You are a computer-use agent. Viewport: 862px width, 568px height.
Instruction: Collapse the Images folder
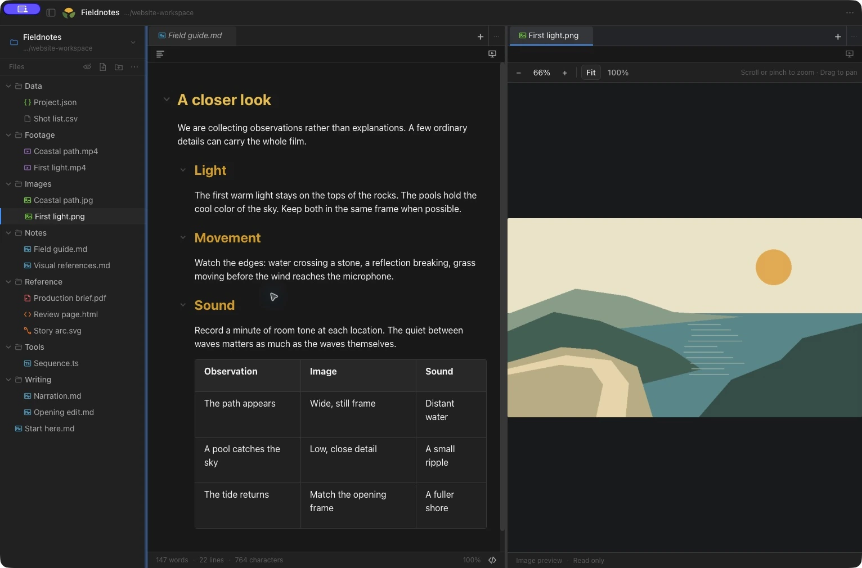[x=8, y=184]
